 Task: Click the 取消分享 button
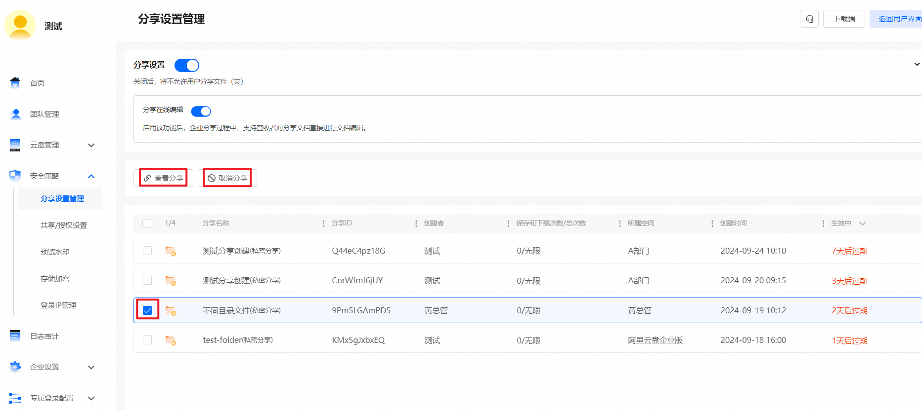click(227, 178)
